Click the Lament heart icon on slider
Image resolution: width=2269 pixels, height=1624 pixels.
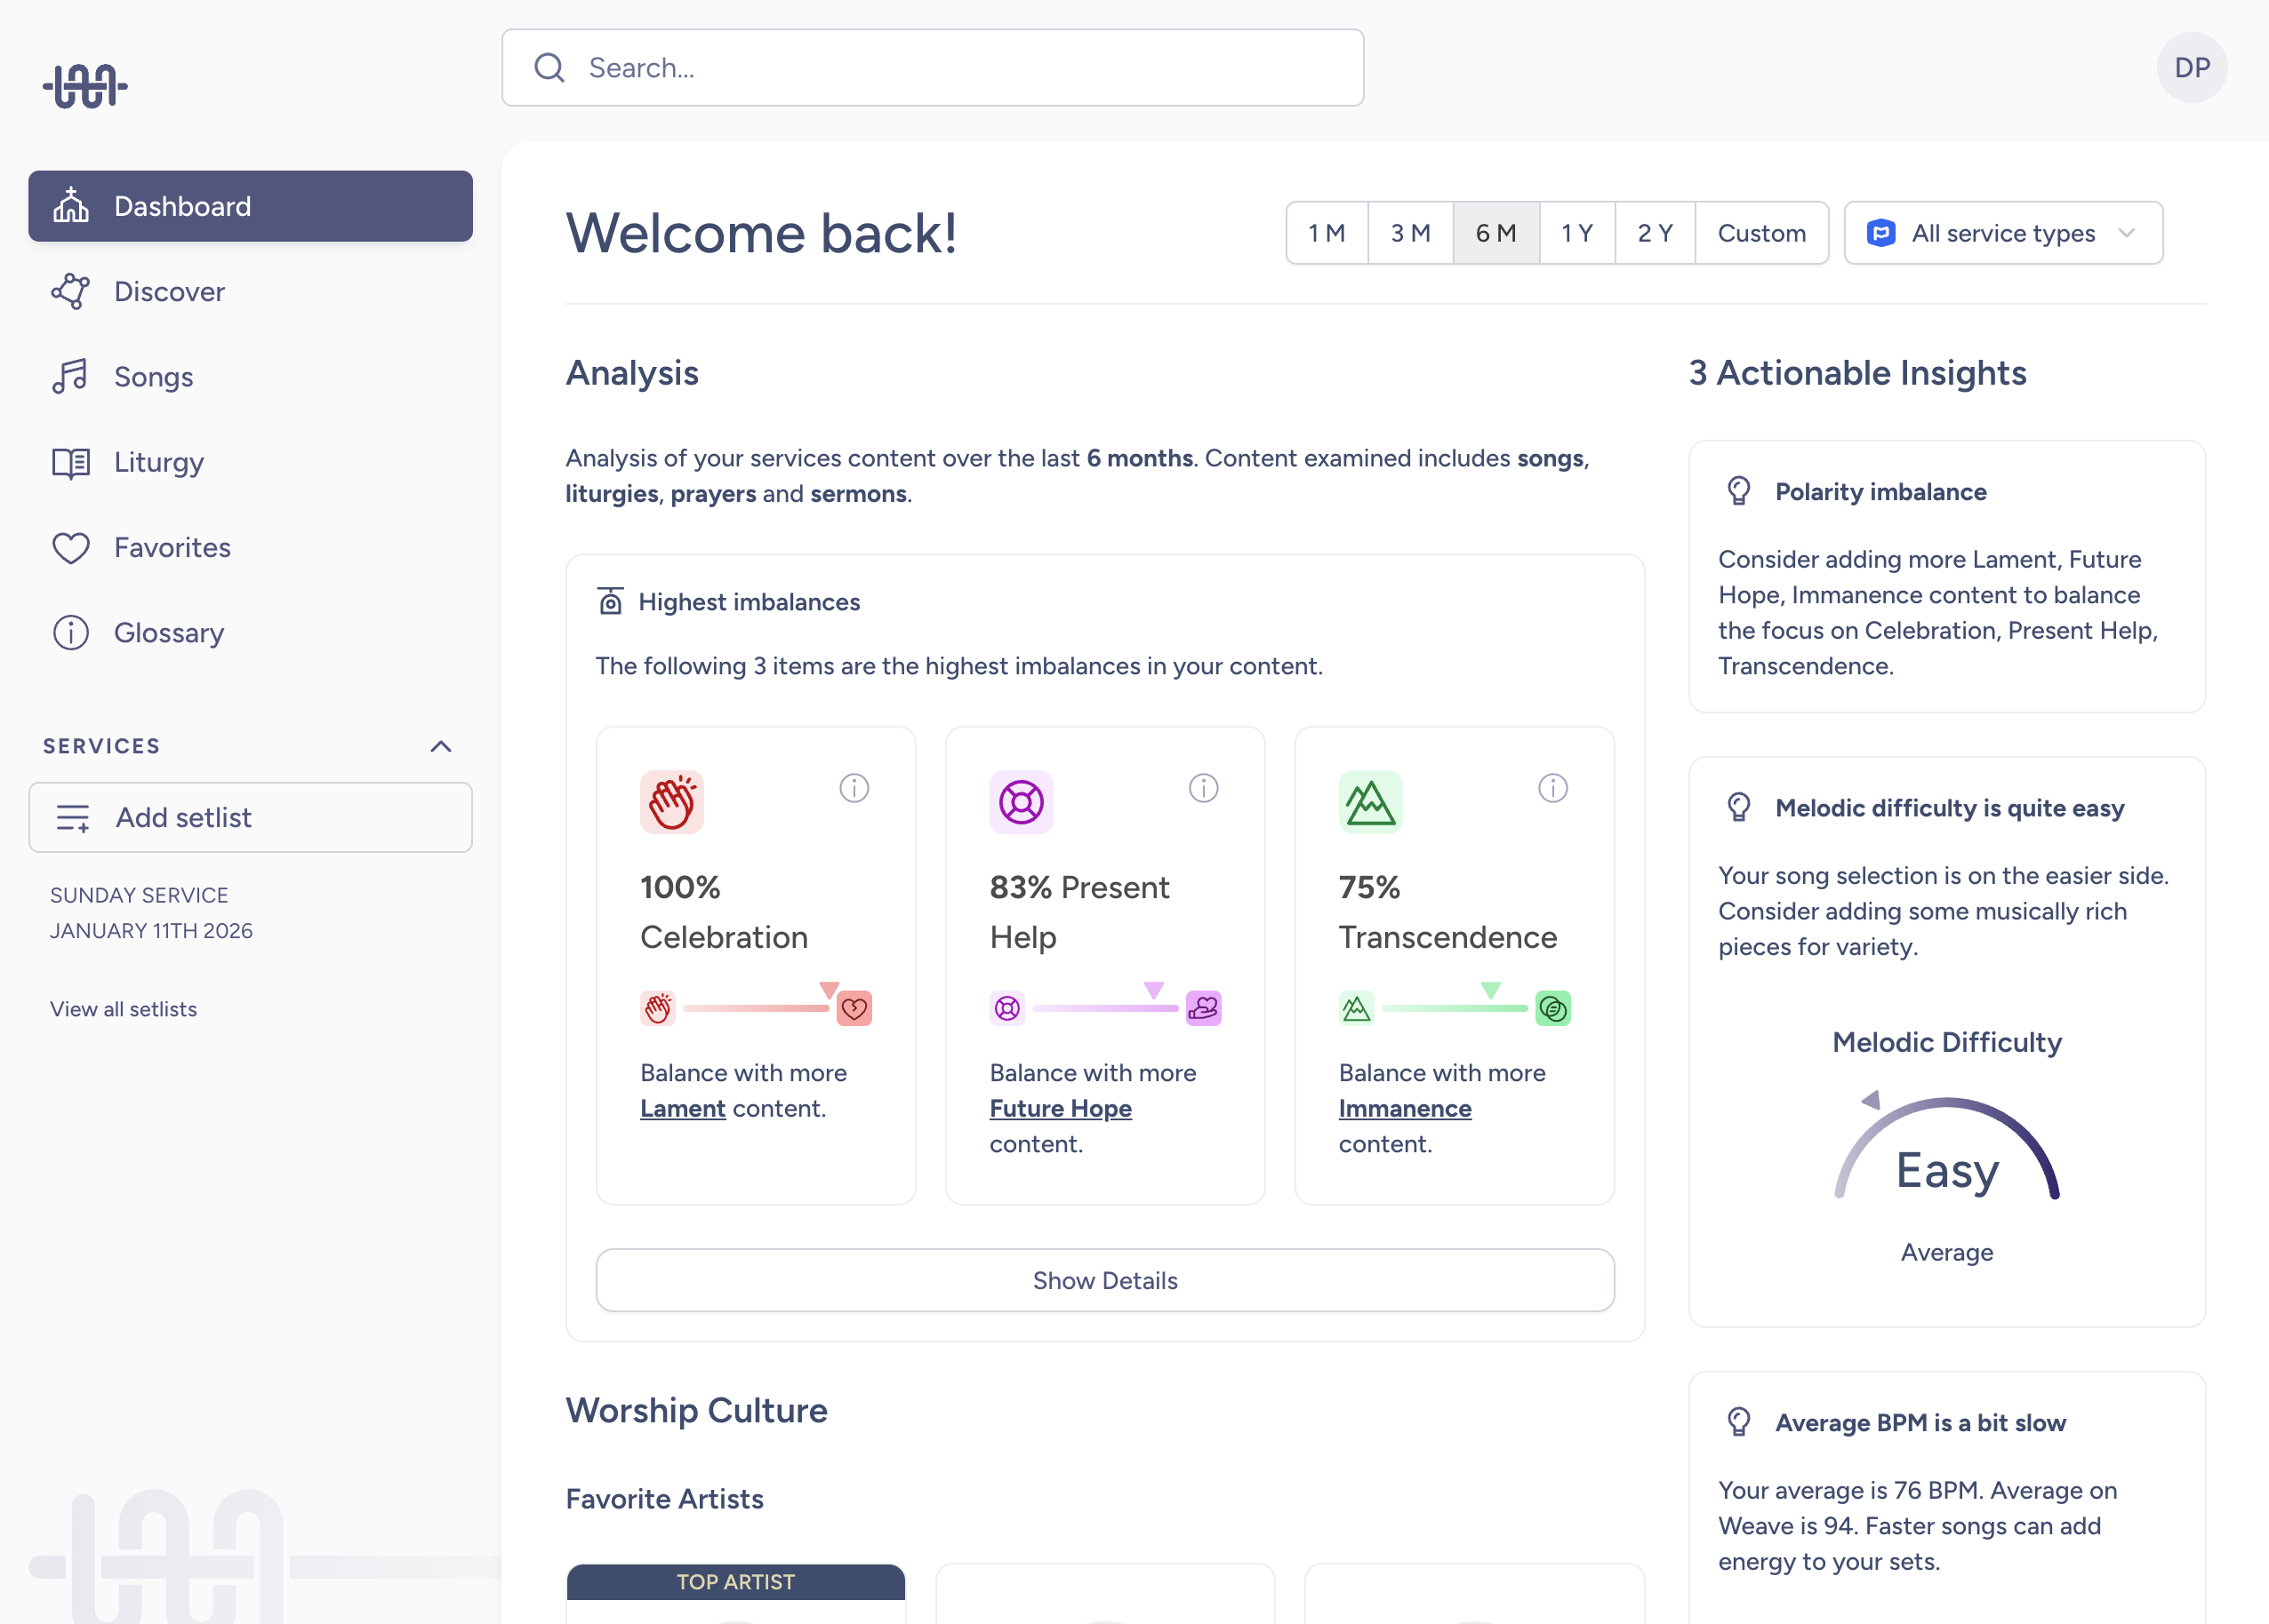pos(854,1008)
